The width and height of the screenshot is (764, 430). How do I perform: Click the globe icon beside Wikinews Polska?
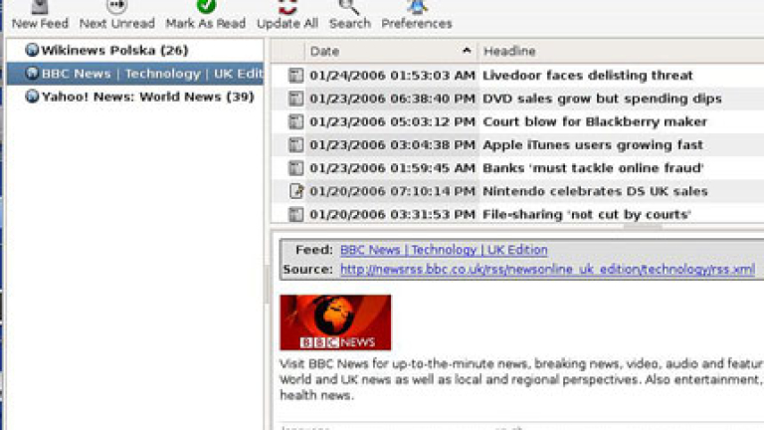pos(32,50)
